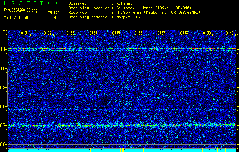239x152 pixels.
Task: Click Maspro FM-3 antenna text
Action: click(x=129, y=17)
